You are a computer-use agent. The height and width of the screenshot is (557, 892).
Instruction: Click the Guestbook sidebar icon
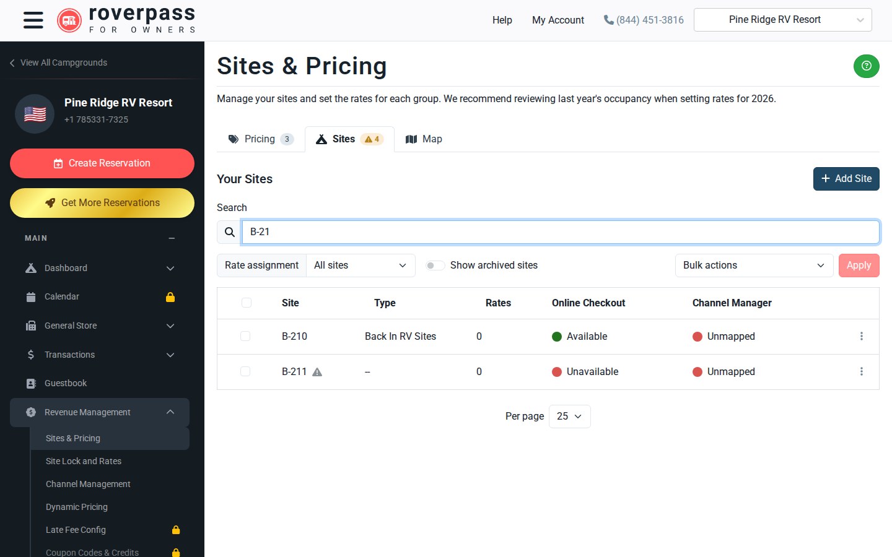pos(31,384)
